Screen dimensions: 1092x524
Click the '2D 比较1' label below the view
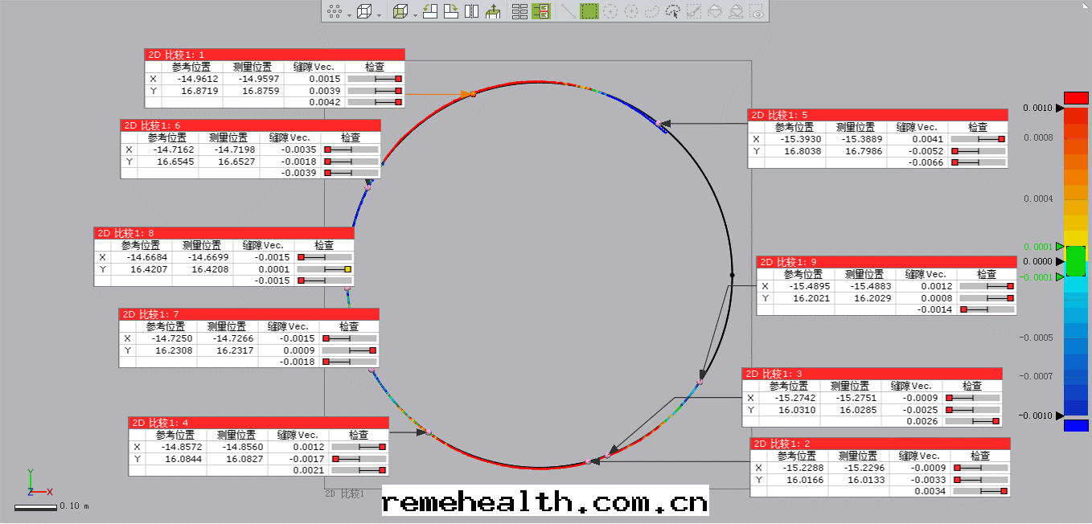(345, 493)
